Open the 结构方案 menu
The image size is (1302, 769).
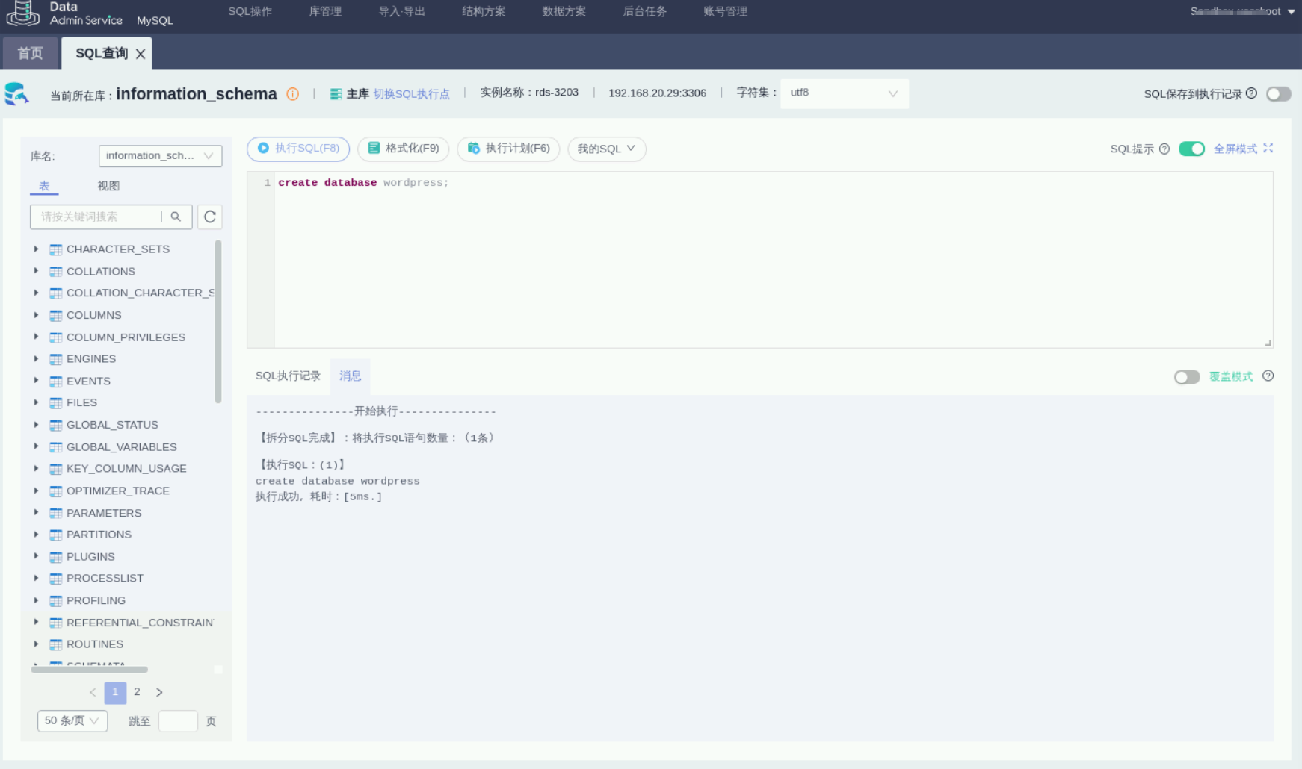pos(484,12)
